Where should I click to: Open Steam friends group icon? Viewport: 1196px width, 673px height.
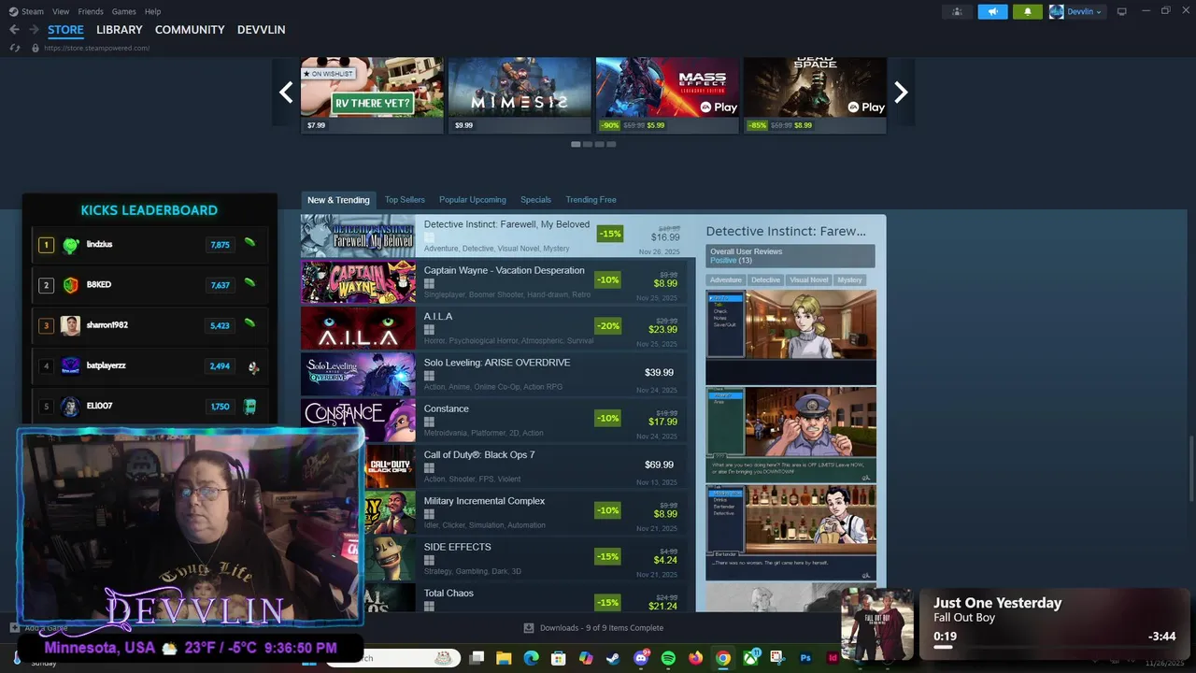[x=957, y=11]
